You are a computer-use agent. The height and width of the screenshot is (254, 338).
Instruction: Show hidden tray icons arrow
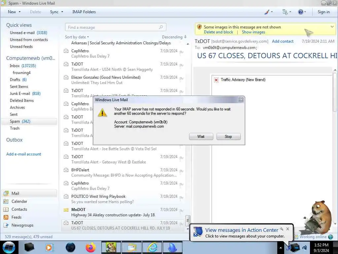click(x=281, y=248)
